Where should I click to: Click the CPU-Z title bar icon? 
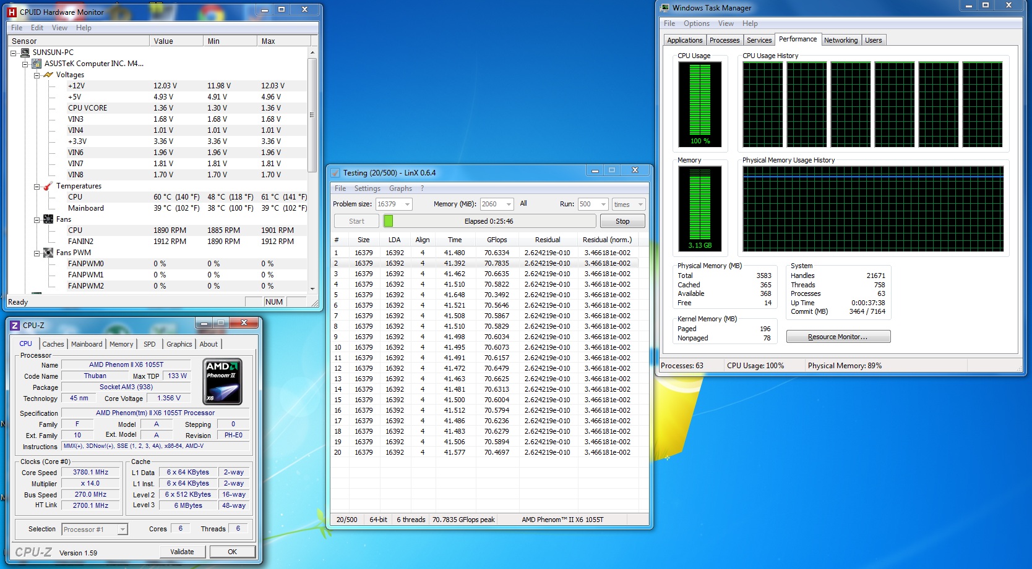(x=15, y=326)
